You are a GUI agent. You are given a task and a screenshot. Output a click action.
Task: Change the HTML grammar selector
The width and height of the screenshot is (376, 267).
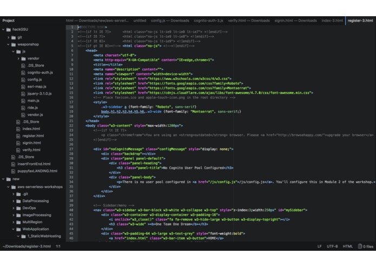click(348, 246)
